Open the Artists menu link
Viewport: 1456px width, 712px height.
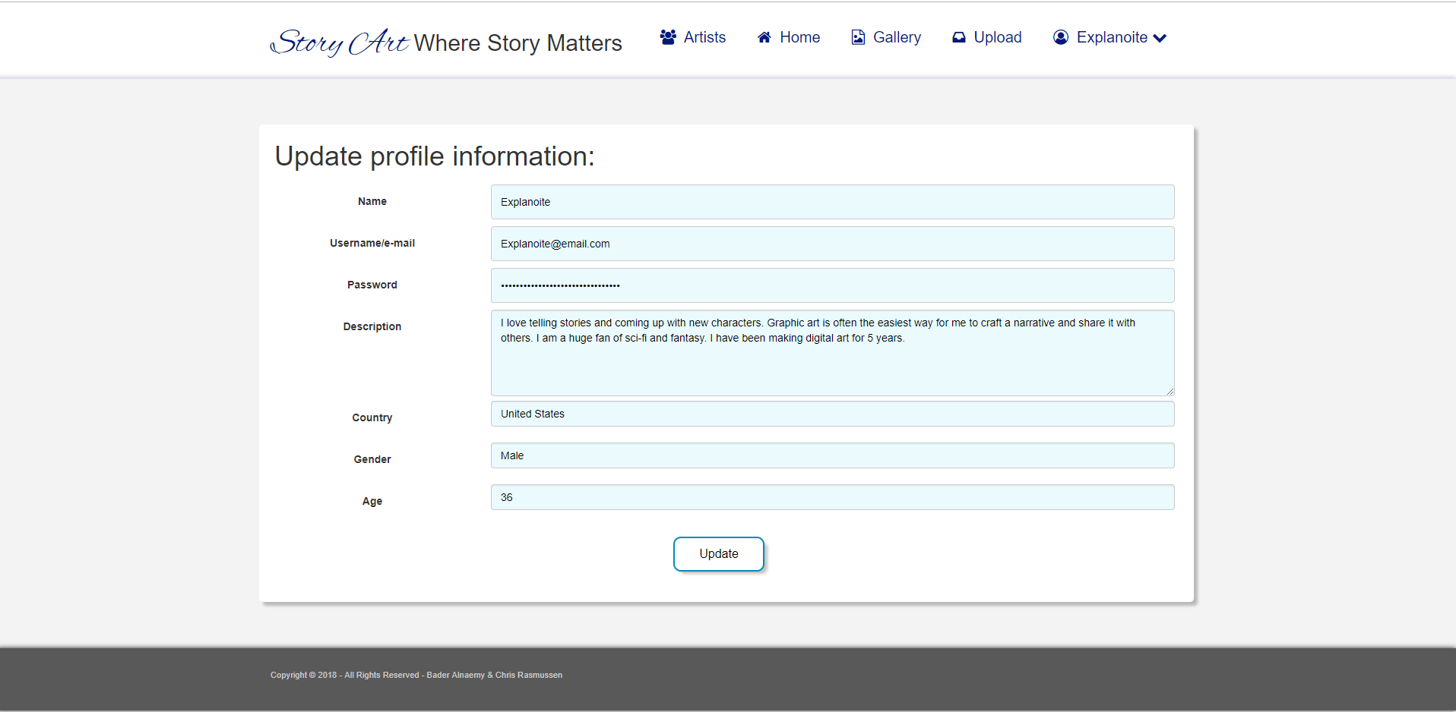point(704,37)
